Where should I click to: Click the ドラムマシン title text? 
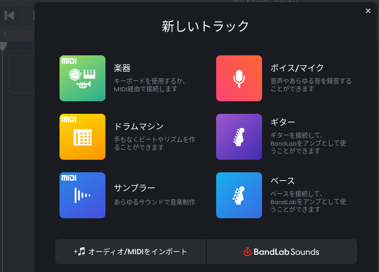(139, 126)
